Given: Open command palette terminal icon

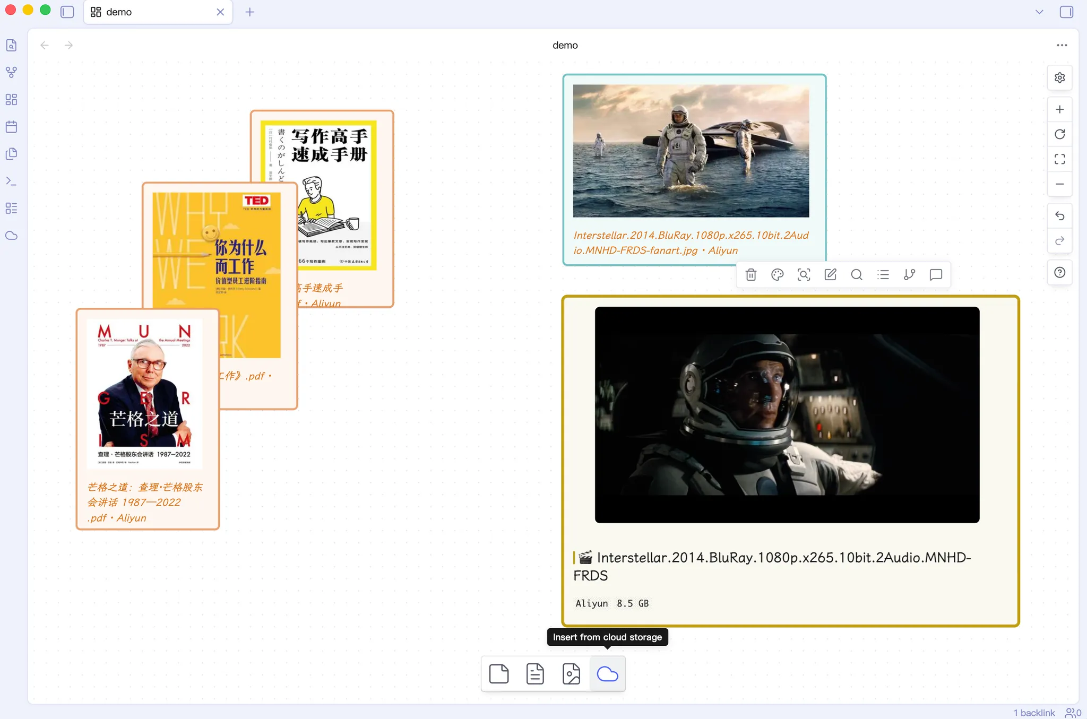Looking at the screenshot, I should point(11,181).
